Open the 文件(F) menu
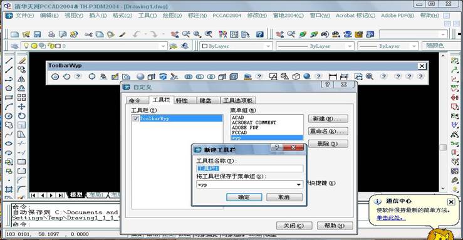 click(x=25, y=15)
